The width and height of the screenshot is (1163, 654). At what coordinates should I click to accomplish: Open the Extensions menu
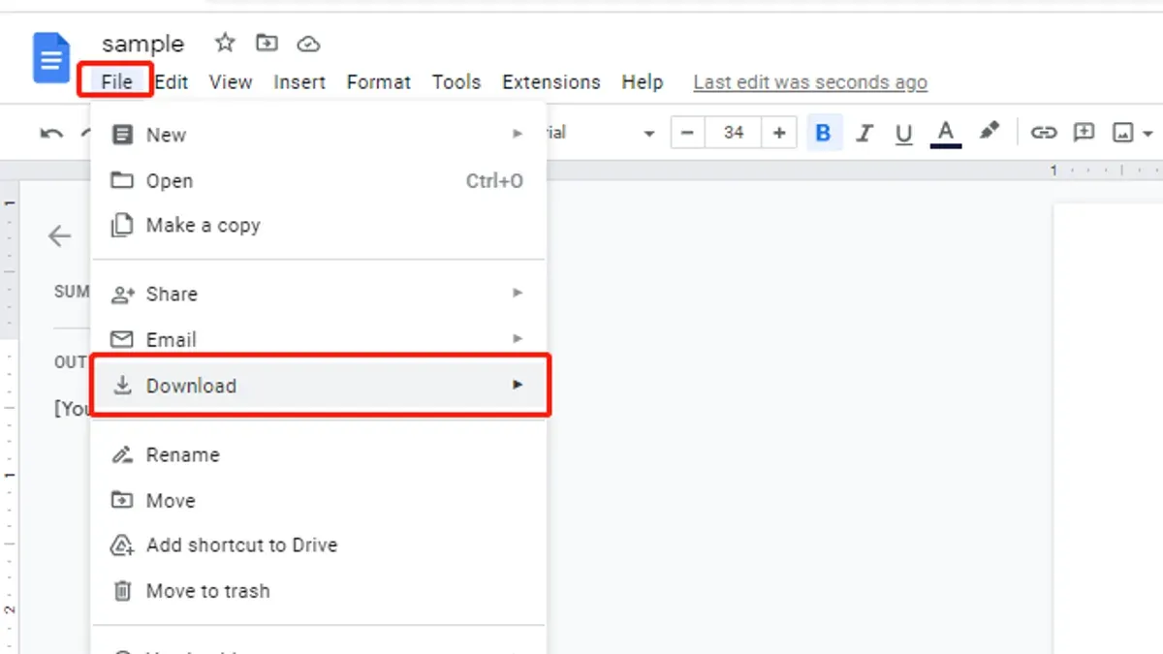pos(551,81)
